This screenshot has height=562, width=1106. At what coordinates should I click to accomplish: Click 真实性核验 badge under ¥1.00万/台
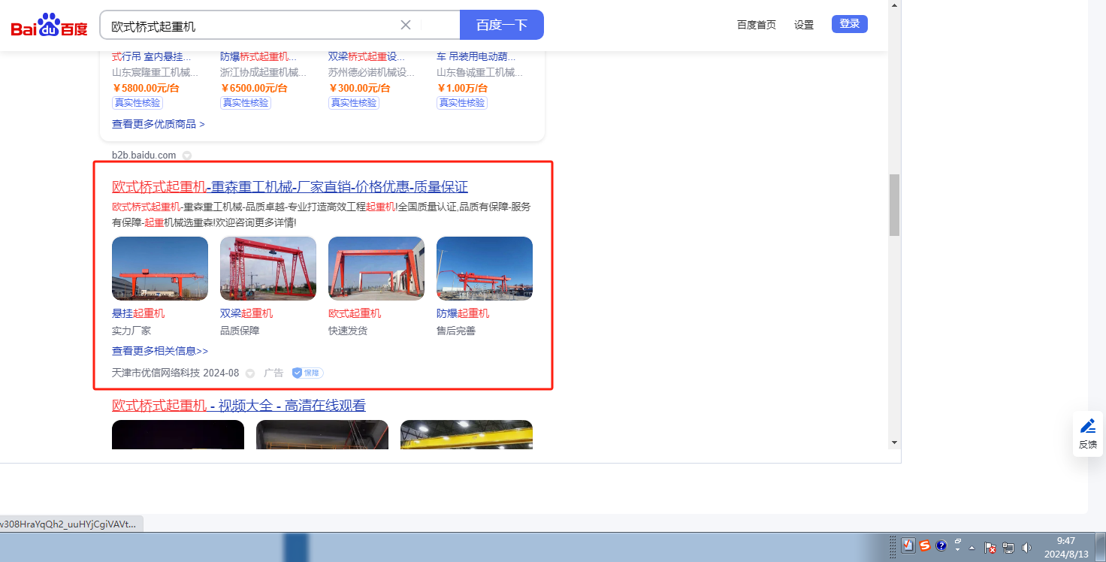pyautogui.click(x=462, y=103)
